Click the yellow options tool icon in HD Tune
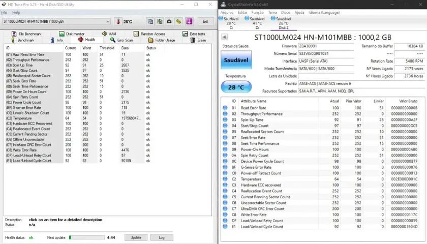Viewport: 427px width, 244px height. pos(178,21)
